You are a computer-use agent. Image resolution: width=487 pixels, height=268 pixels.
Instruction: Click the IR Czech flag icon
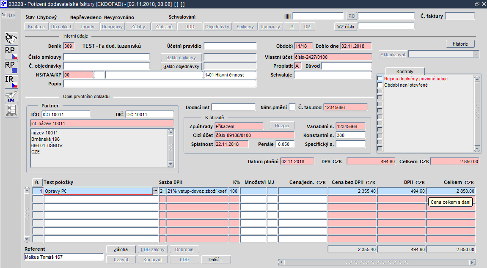pyautogui.click(x=11, y=82)
